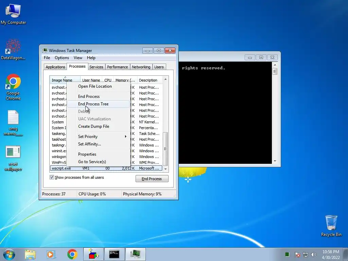Click the process list scrollbar thumb
This screenshot has height=261, width=348.
coord(166,149)
